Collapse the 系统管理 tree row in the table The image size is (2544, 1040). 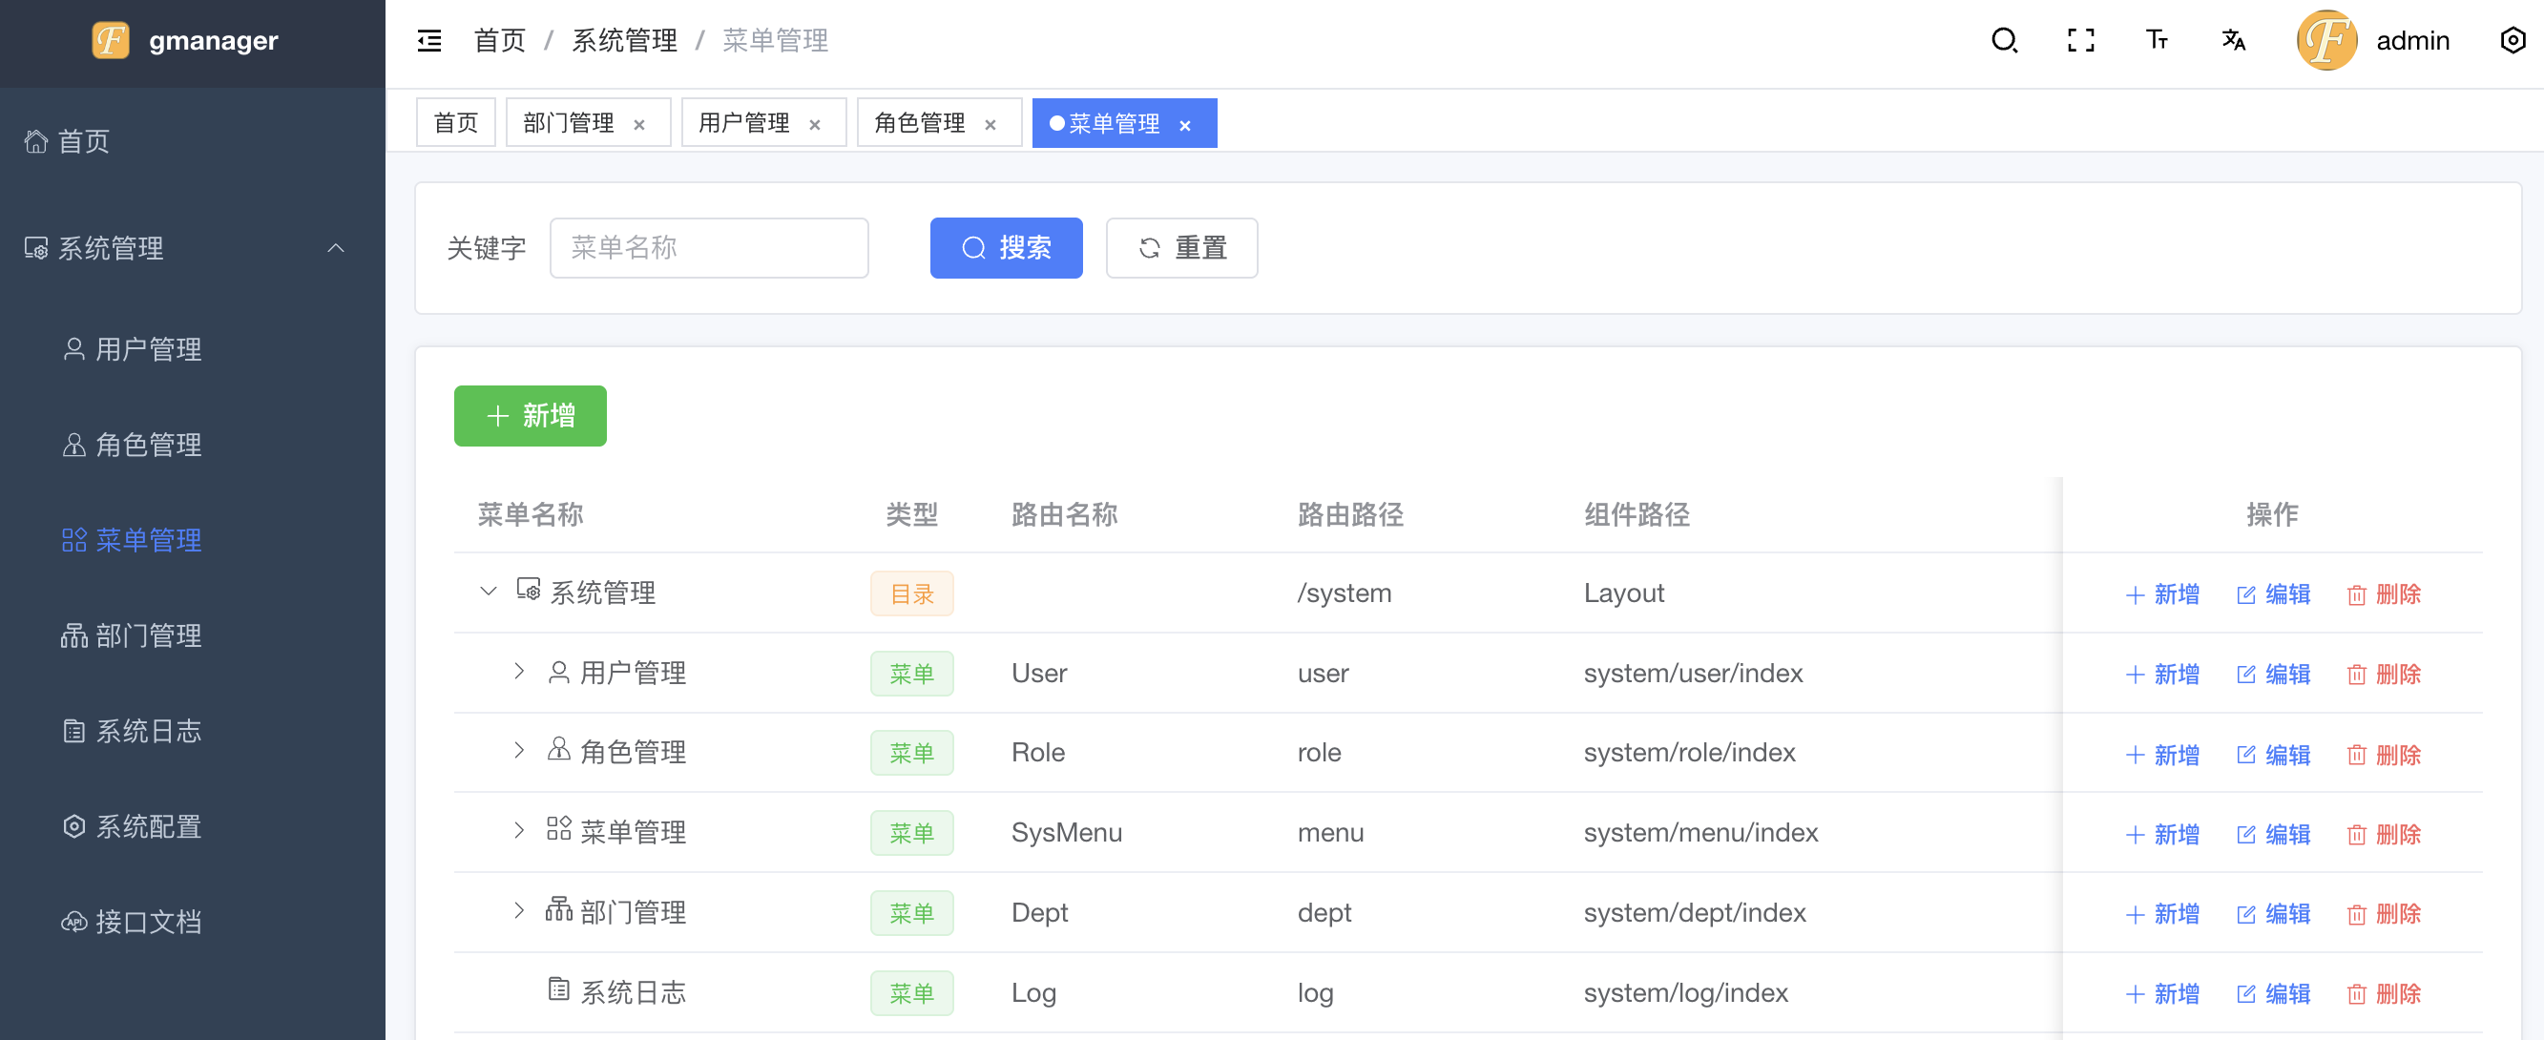(x=488, y=592)
